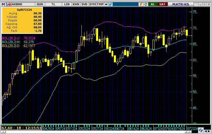This screenshot has width=212, height=134.
Task: Click the 072324 date label on time axis
Action: (192, 128)
